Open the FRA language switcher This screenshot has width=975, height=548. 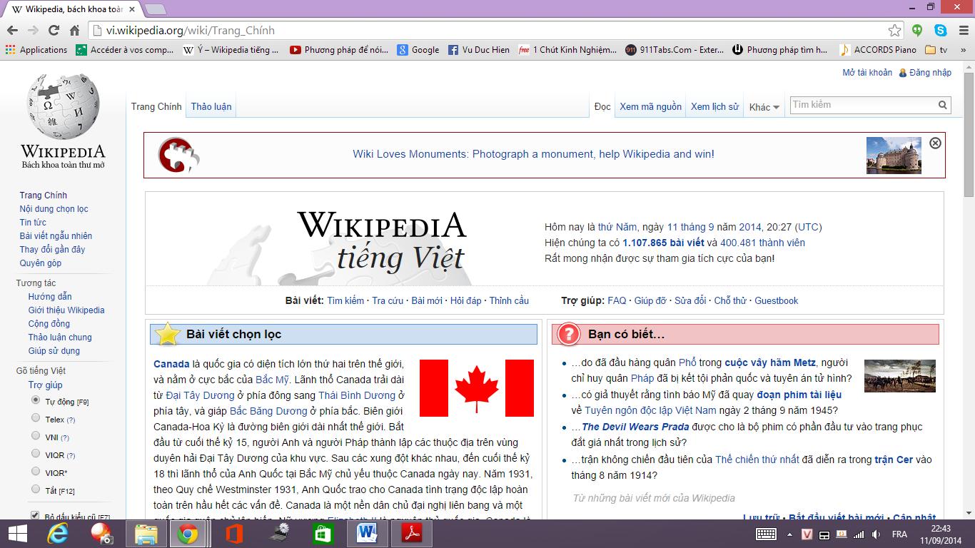click(899, 534)
